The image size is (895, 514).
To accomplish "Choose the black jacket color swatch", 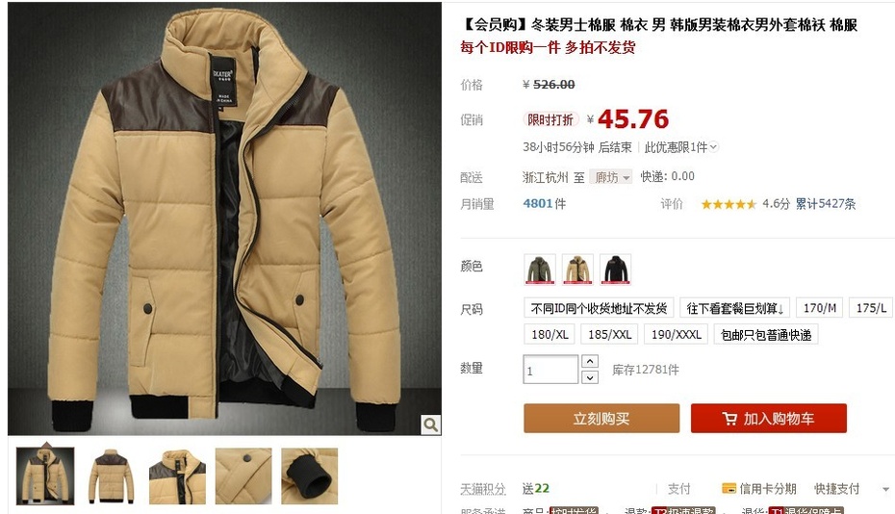I will [x=615, y=269].
